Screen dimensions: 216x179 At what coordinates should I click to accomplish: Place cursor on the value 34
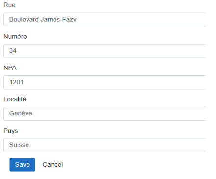13,51
